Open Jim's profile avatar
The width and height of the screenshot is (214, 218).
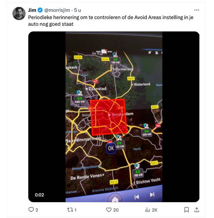19,13
